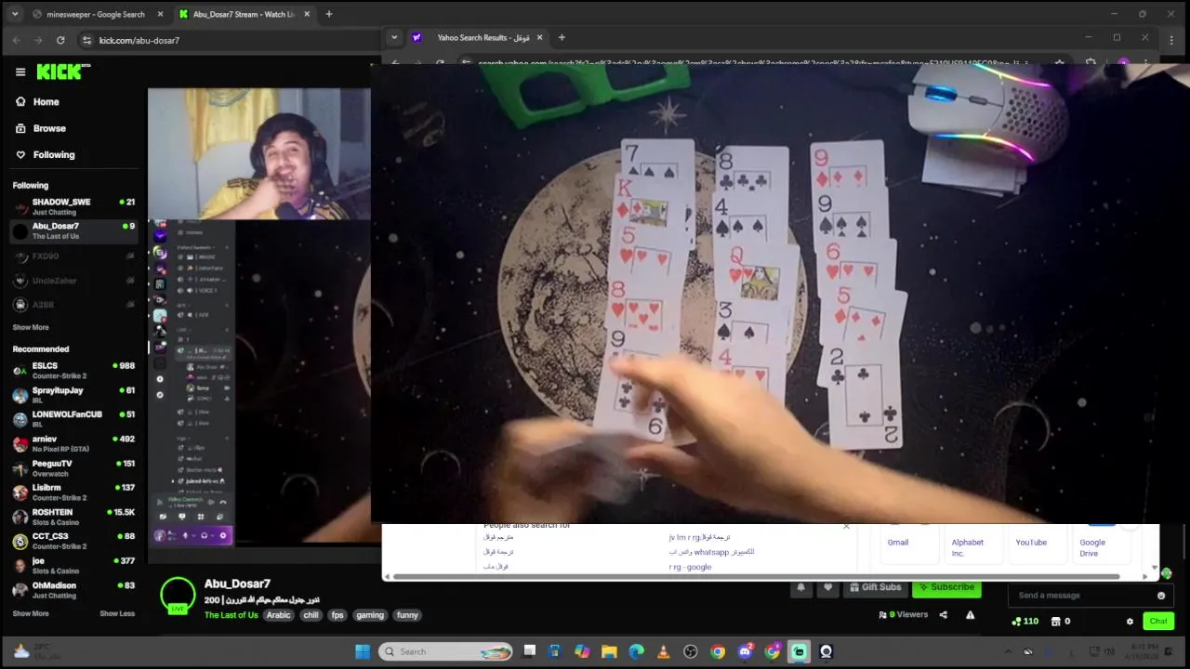Image resolution: width=1190 pixels, height=669 pixels.
Task: Select the fps stream tag
Action: [x=337, y=615]
